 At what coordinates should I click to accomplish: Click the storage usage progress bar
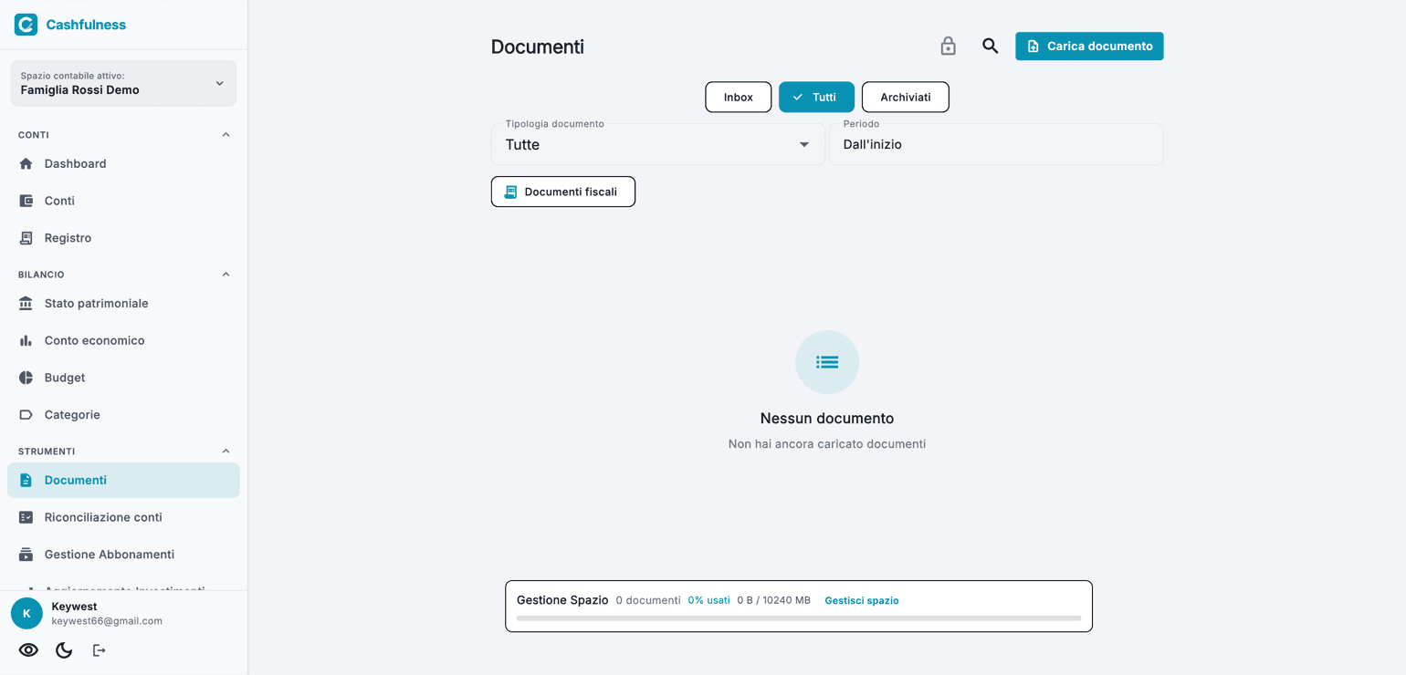[799, 618]
